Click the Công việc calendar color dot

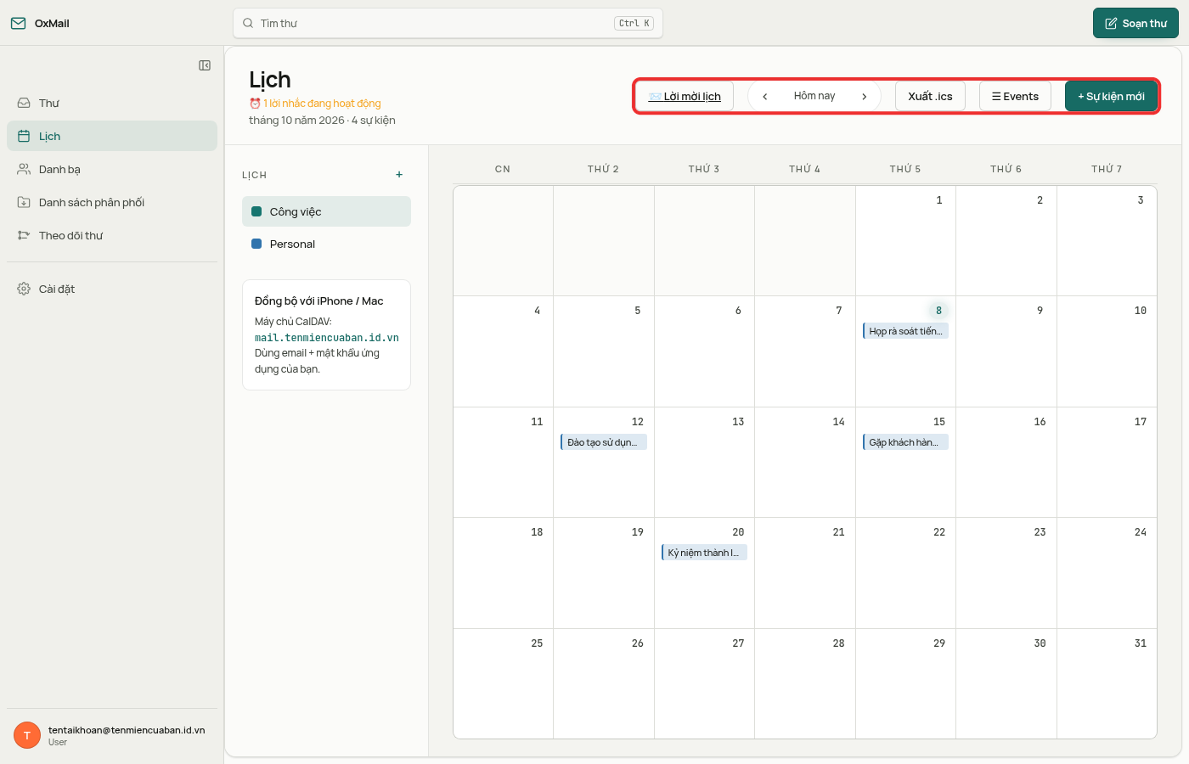(256, 211)
